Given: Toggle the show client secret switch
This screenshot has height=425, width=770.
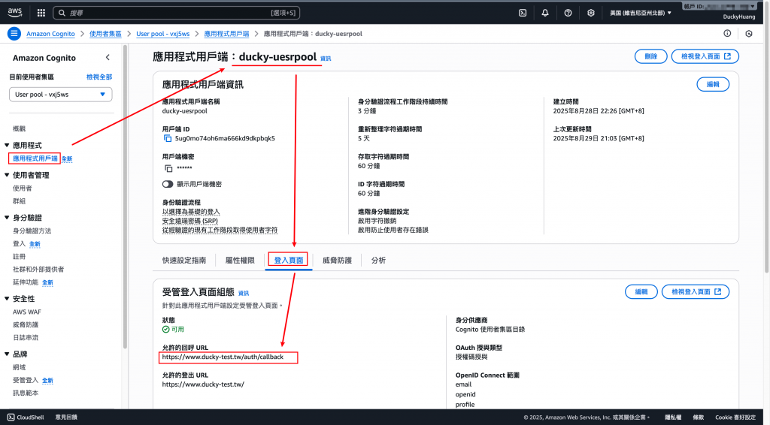Looking at the screenshot, I should pyautogui.click(x=168, y=184).
